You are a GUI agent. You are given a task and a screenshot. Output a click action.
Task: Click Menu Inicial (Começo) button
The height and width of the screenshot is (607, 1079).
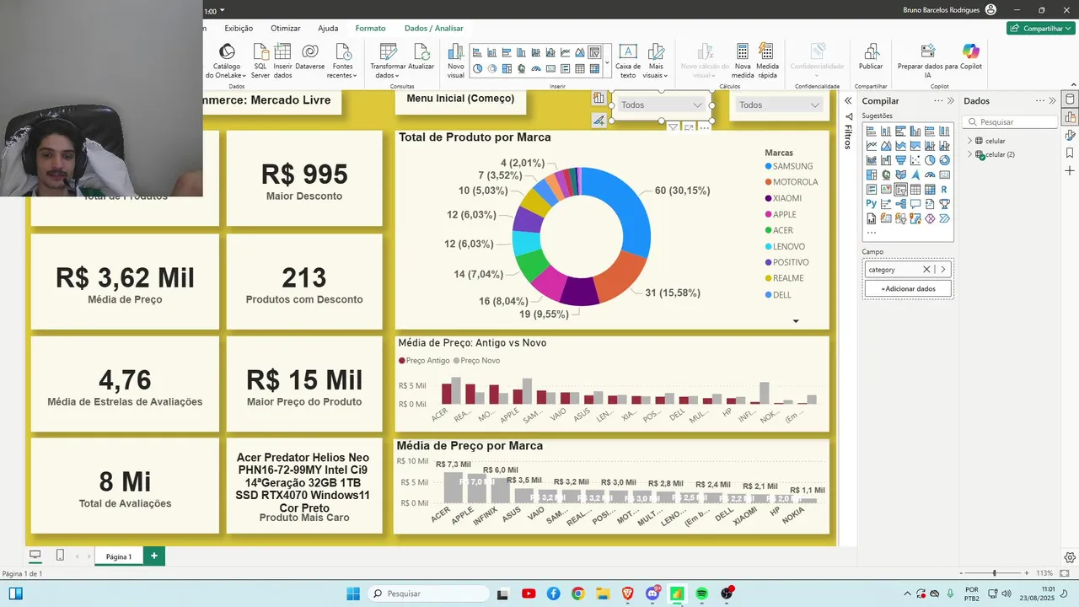tap(460, 99)
